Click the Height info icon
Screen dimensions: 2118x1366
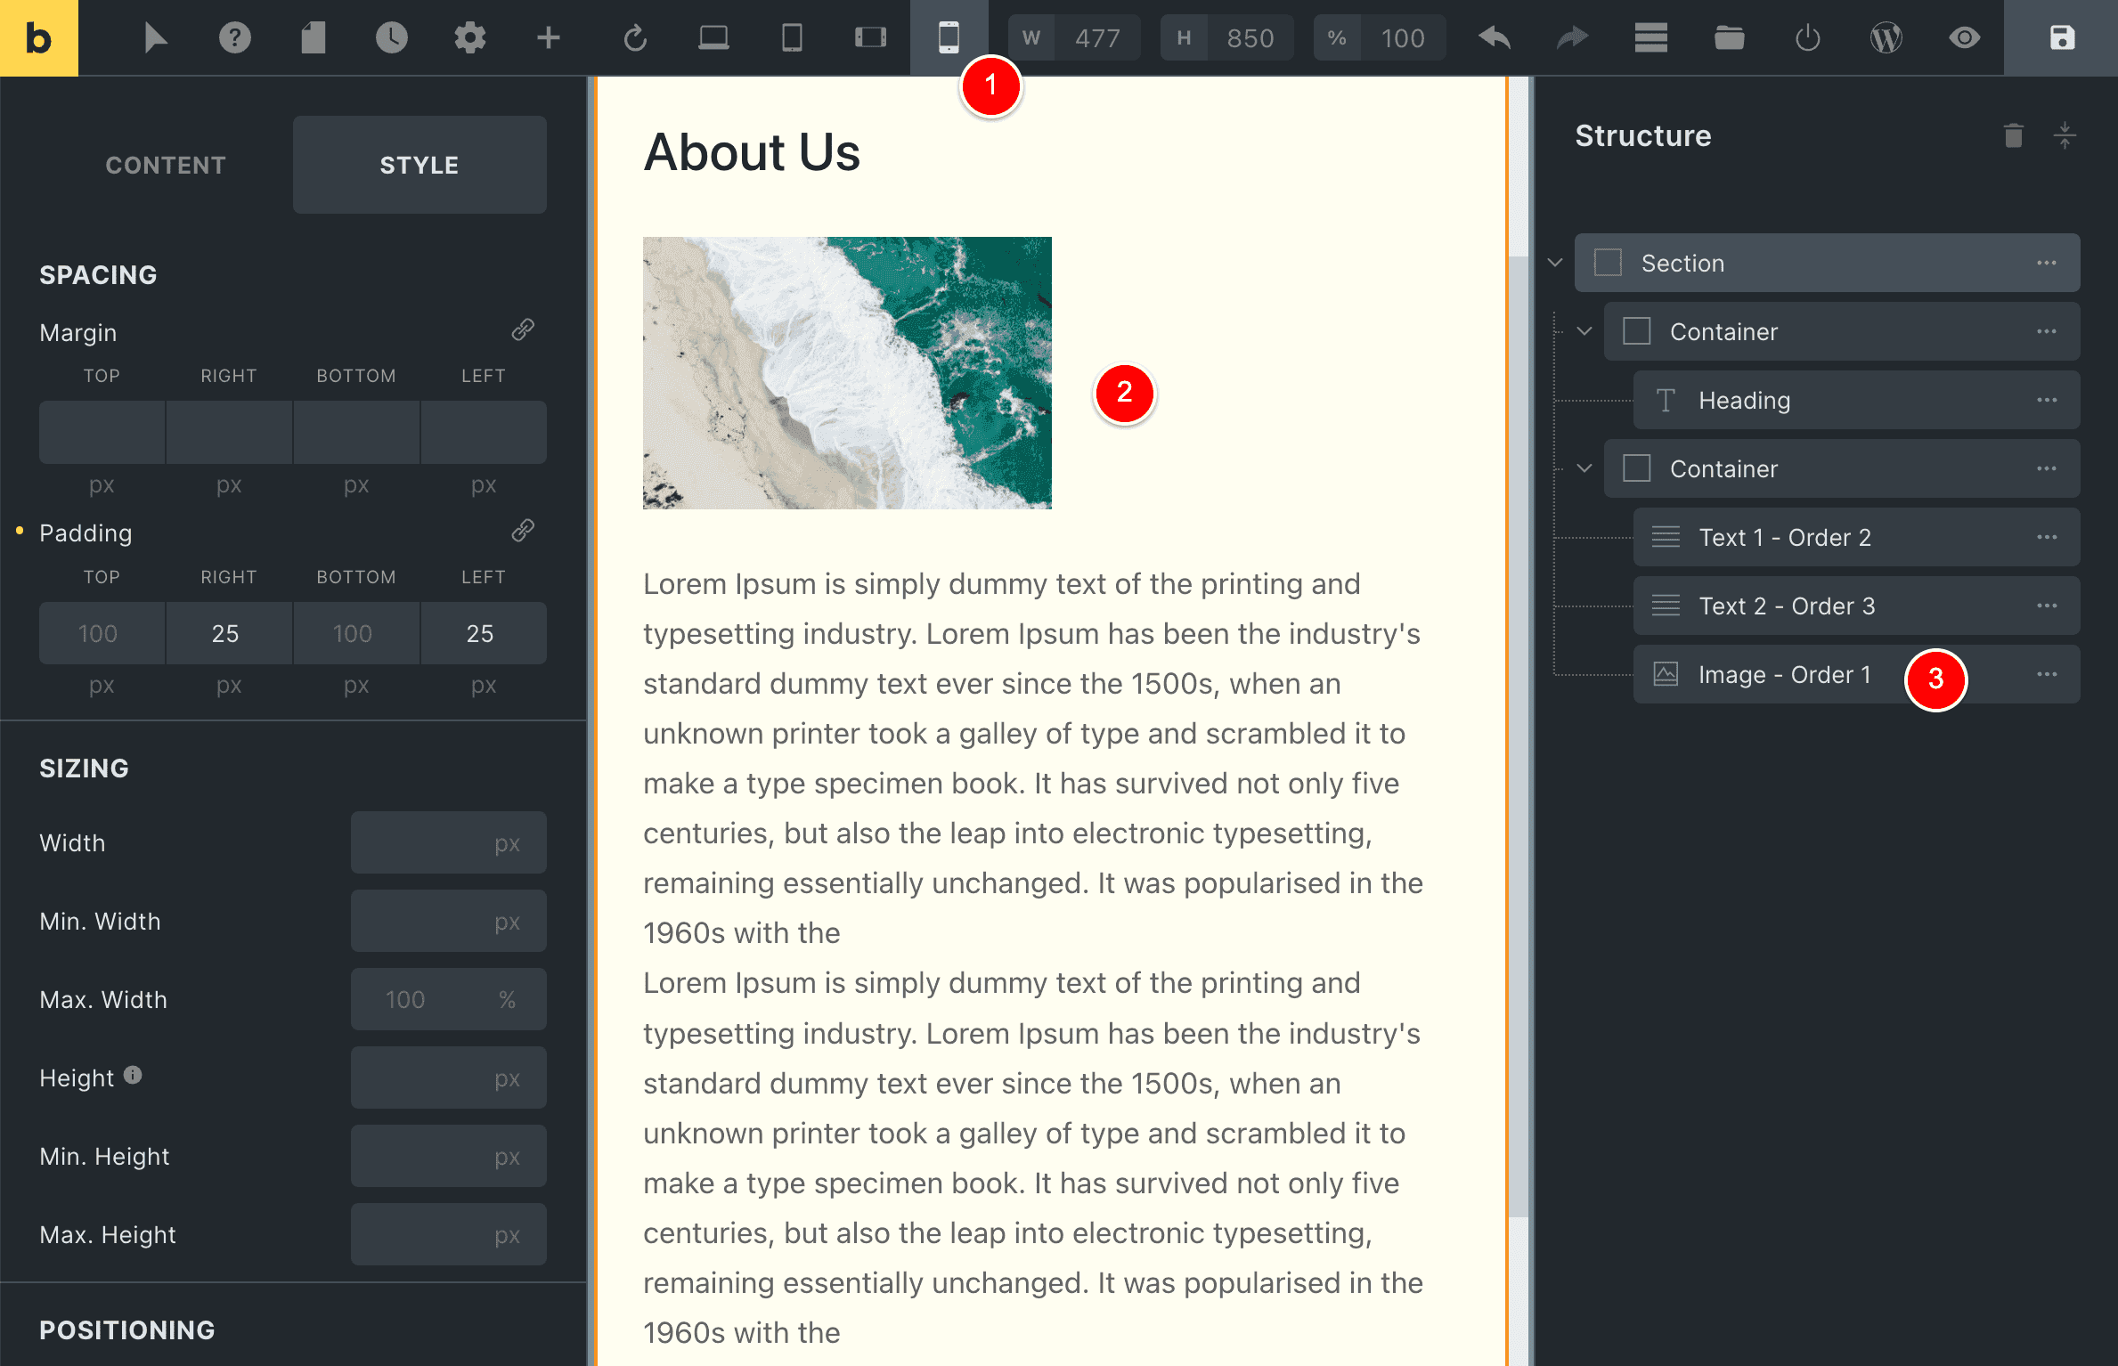click(133, 1076)
